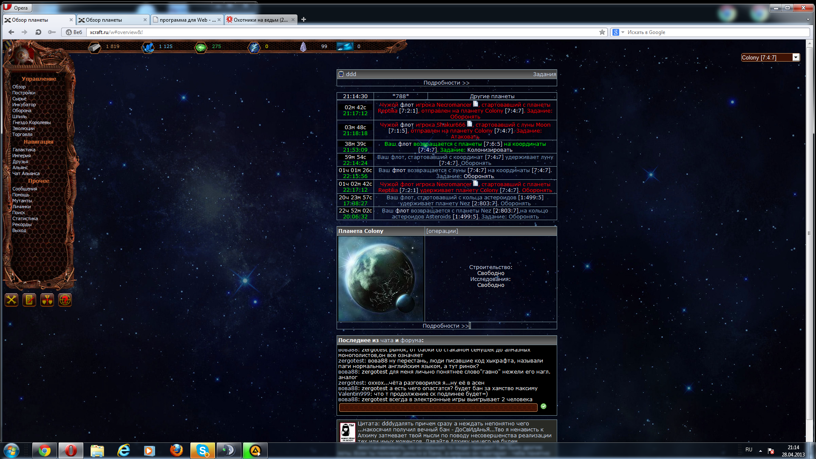Screen dimensions: 816x459
Task: Switch to программа для Web tab
Action: 187,20
